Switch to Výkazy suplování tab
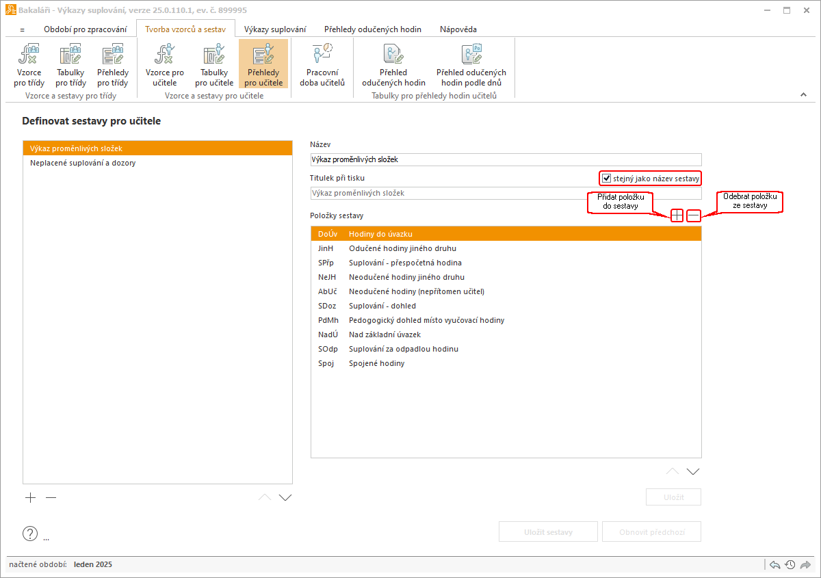 (x=275, y=29)
